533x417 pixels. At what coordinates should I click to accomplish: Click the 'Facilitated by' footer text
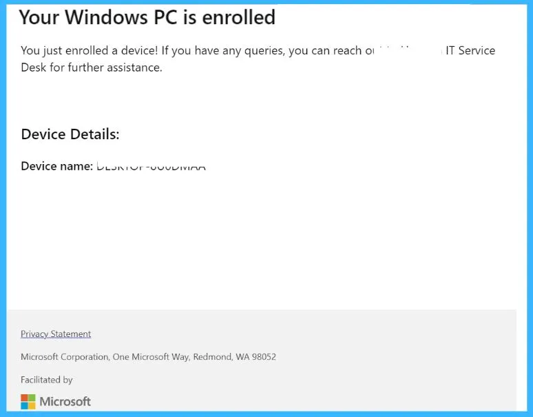click(47, 380)
